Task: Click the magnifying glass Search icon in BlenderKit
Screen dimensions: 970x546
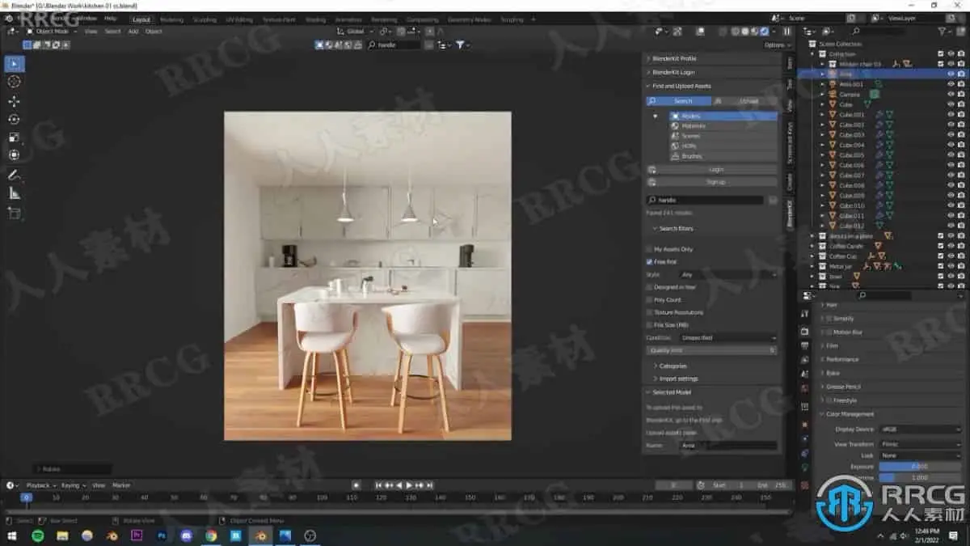Action: [x=652, y=100]
